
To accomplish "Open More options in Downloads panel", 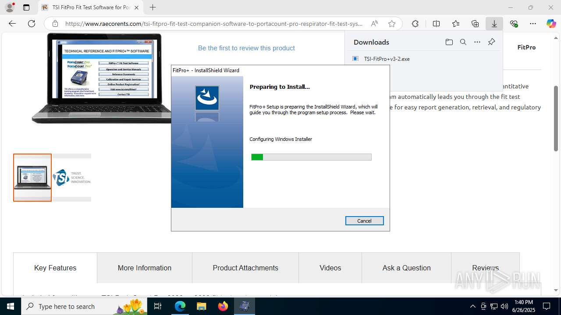I will [477, 42].
